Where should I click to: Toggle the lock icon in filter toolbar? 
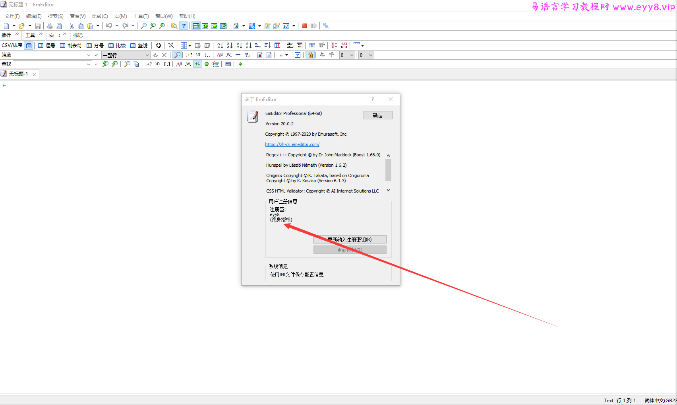coord(310,55)
